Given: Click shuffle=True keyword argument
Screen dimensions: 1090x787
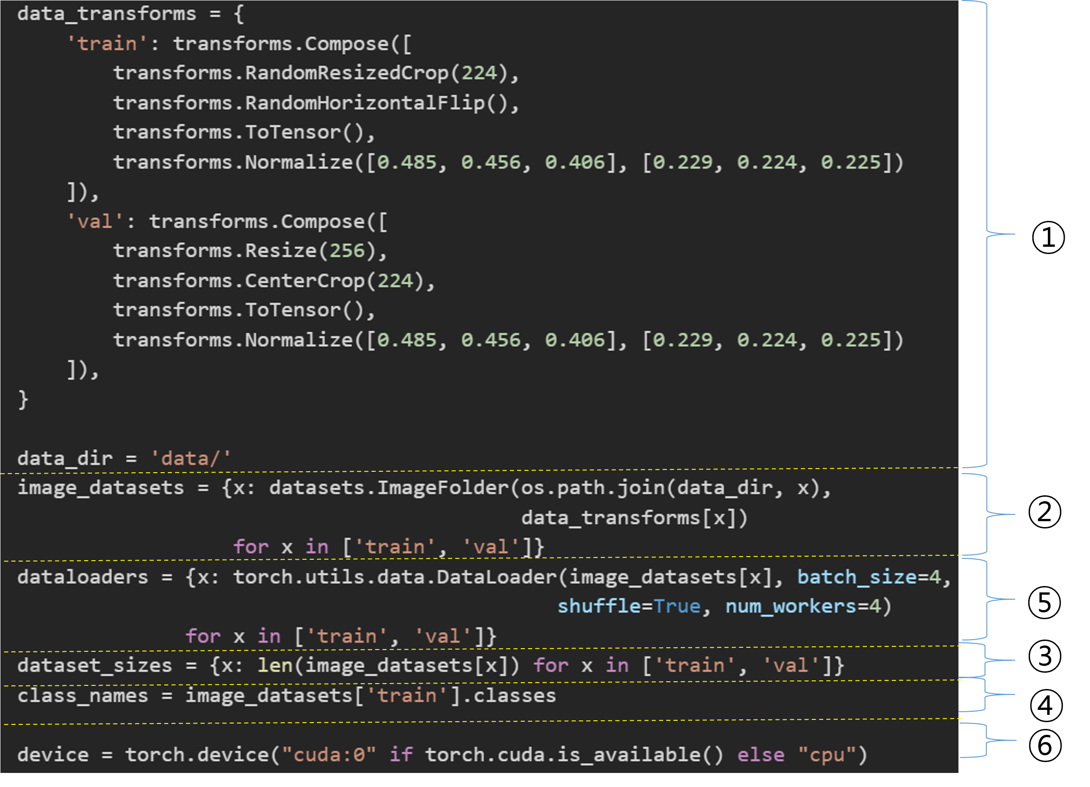Looking at the screenshot, I should (629, 606).
